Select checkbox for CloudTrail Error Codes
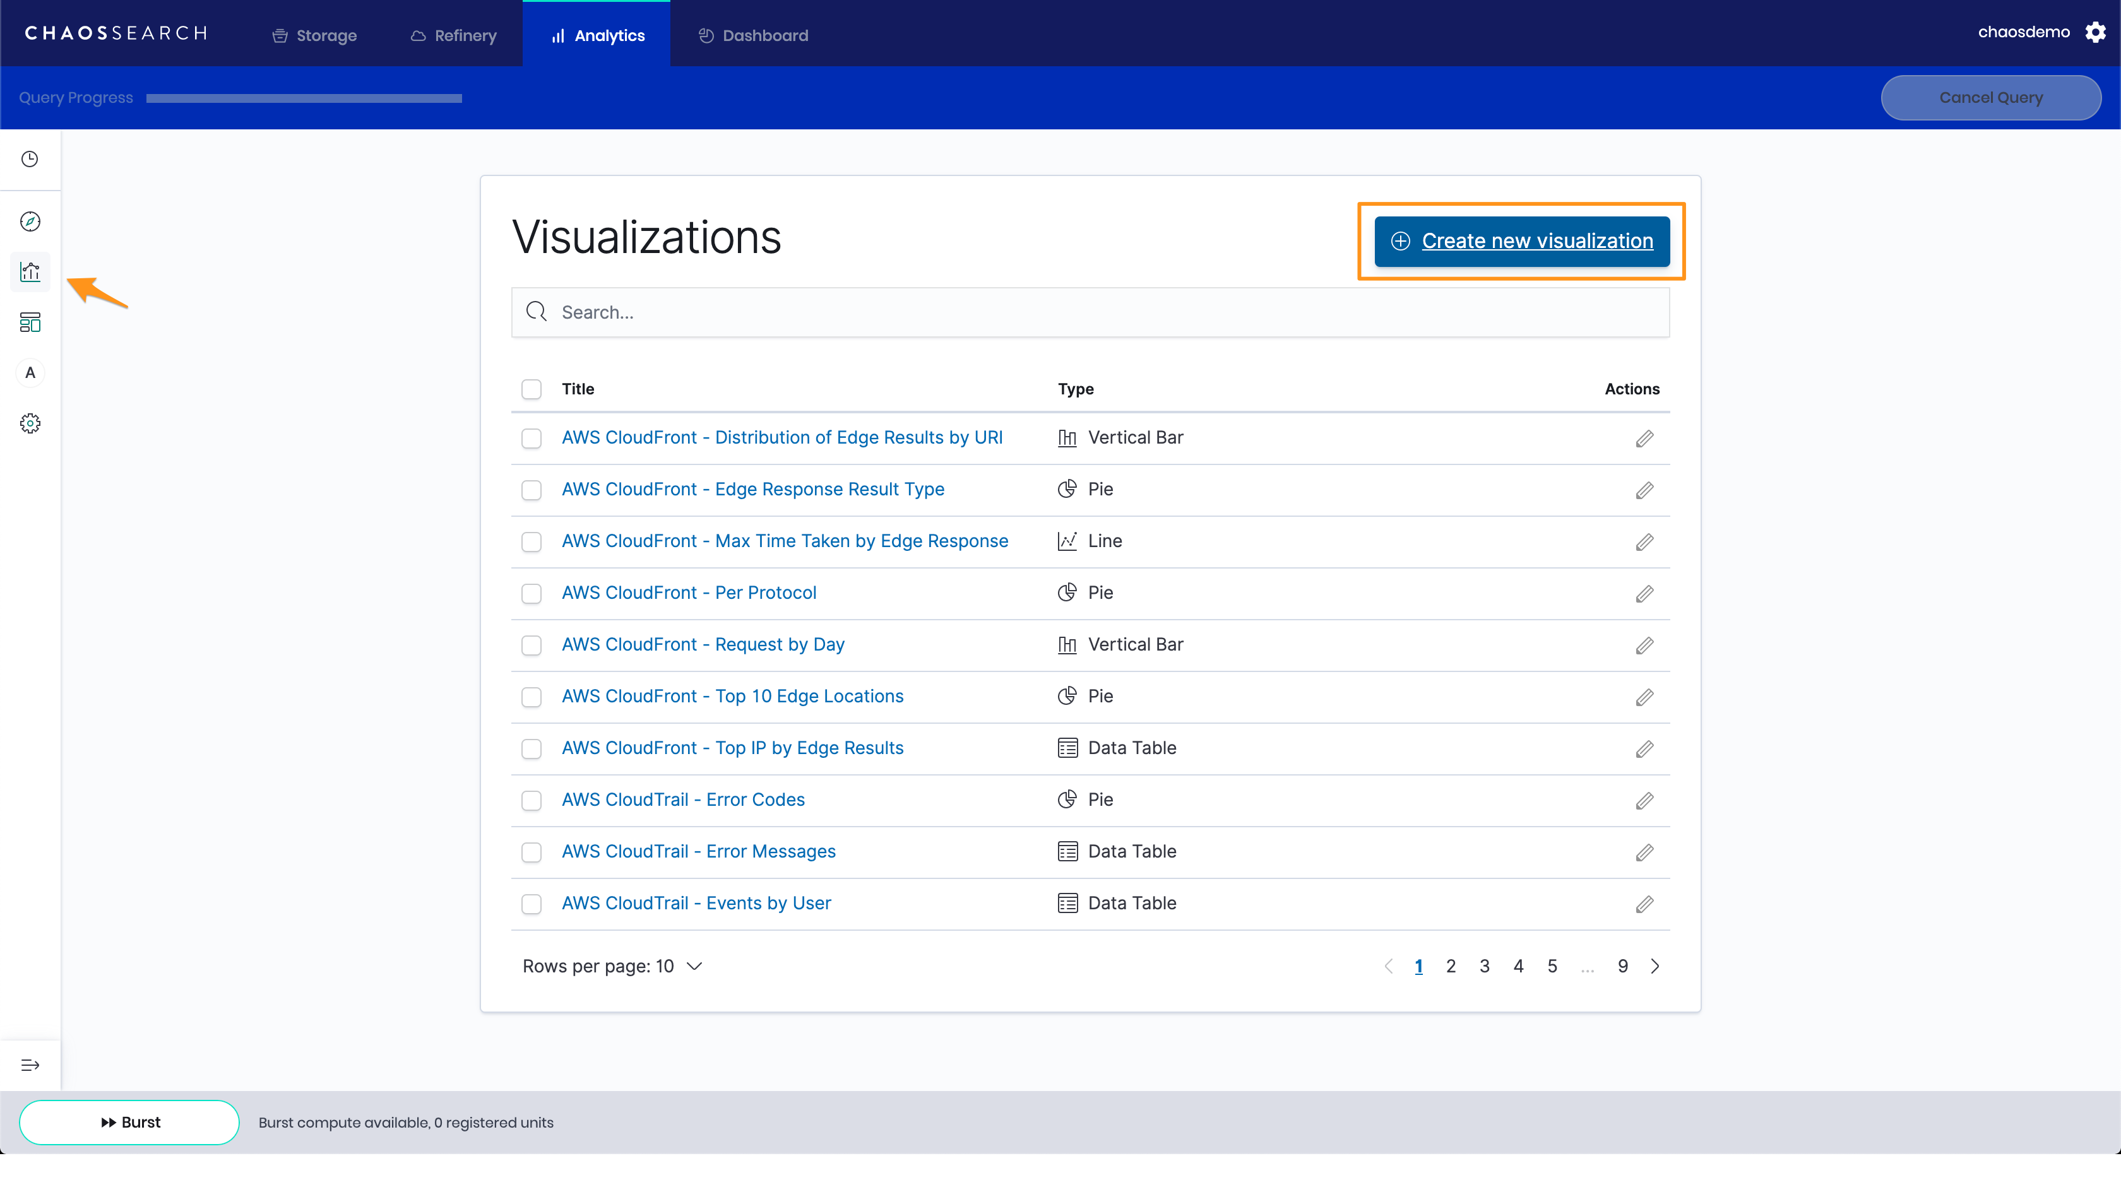The height and width of the screenshot is (1180, 2121). click(x=531, y=800)
